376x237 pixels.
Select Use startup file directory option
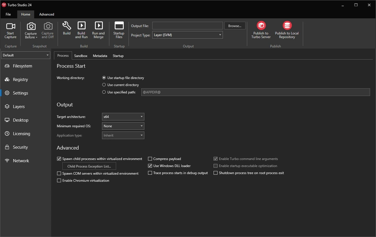[104, 78]
